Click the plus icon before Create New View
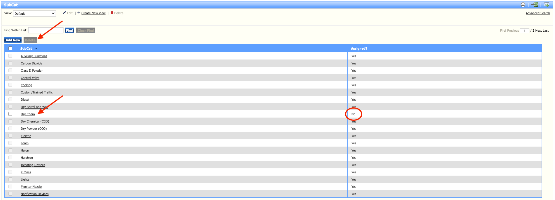Screen dimensions: 555x200 79,13
